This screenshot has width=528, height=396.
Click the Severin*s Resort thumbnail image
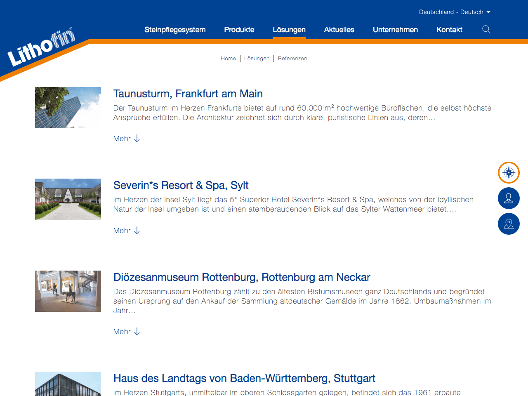(68, 199)
